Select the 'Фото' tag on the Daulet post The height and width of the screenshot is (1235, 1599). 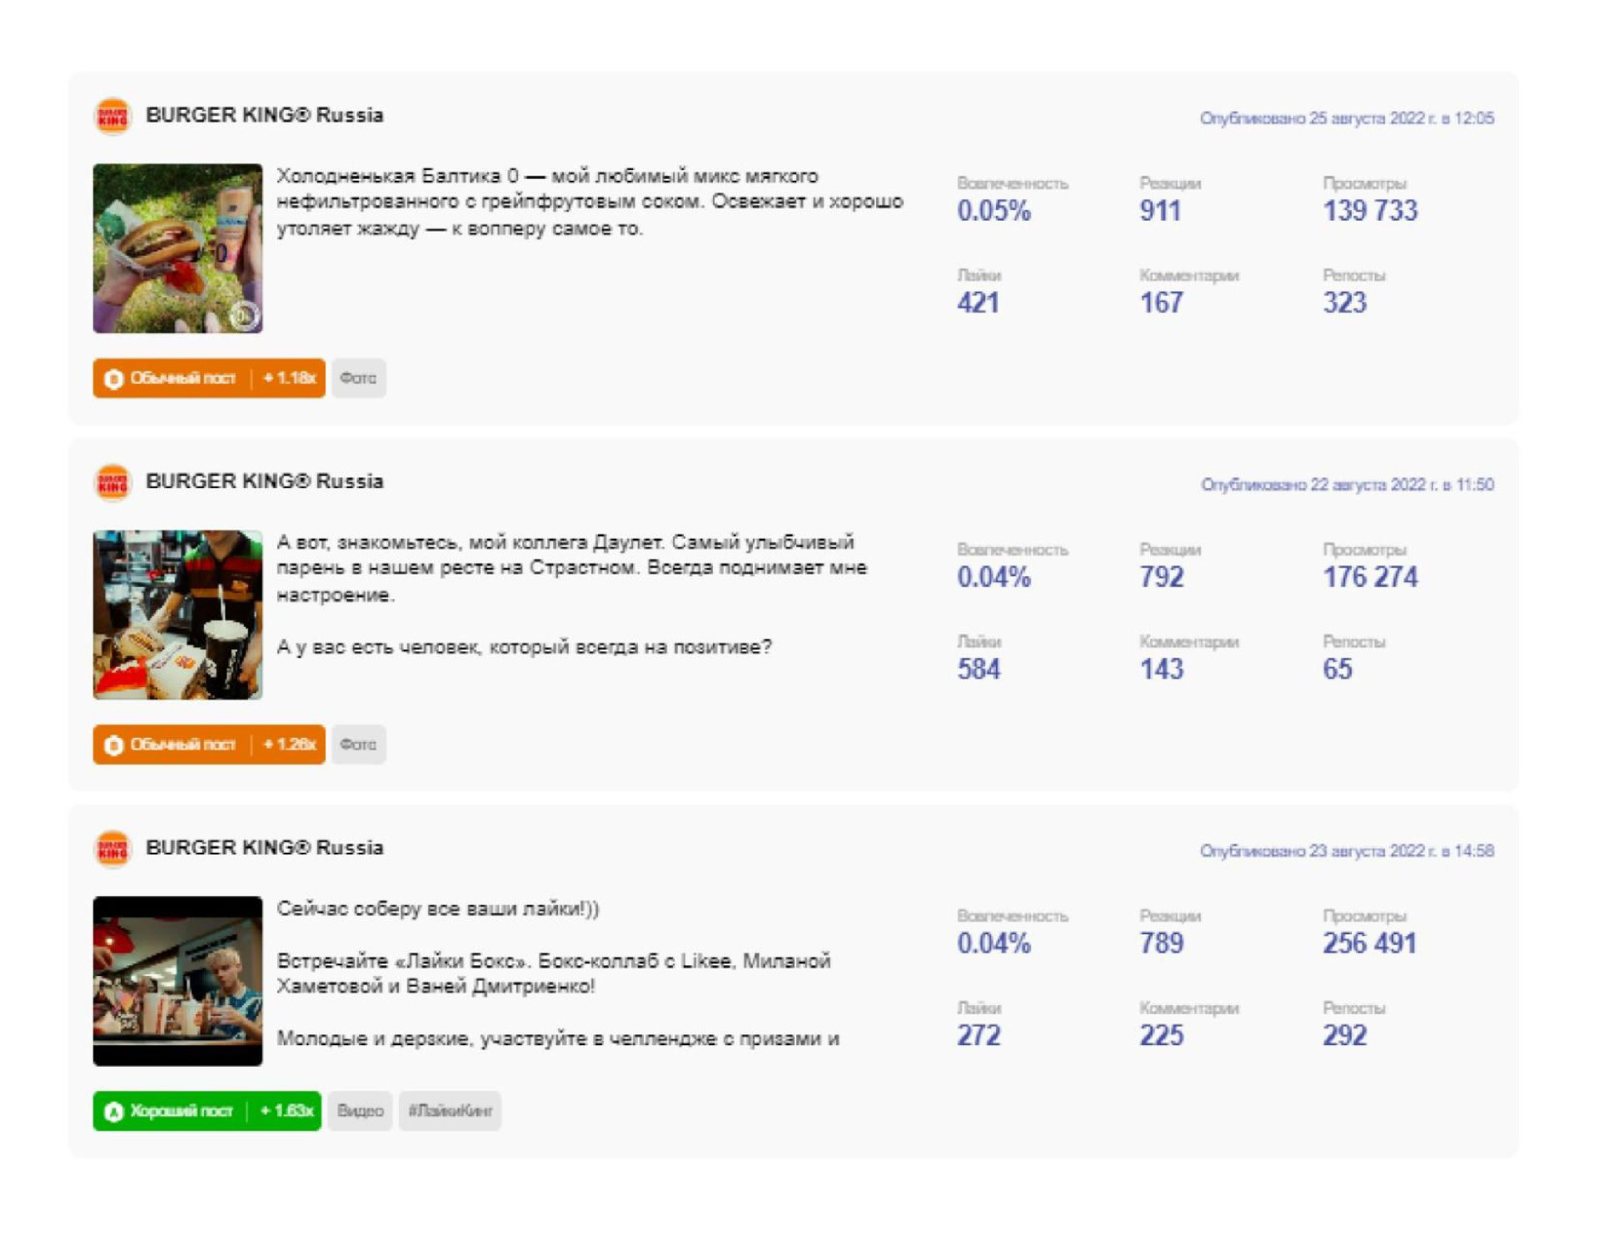point(358,744)
